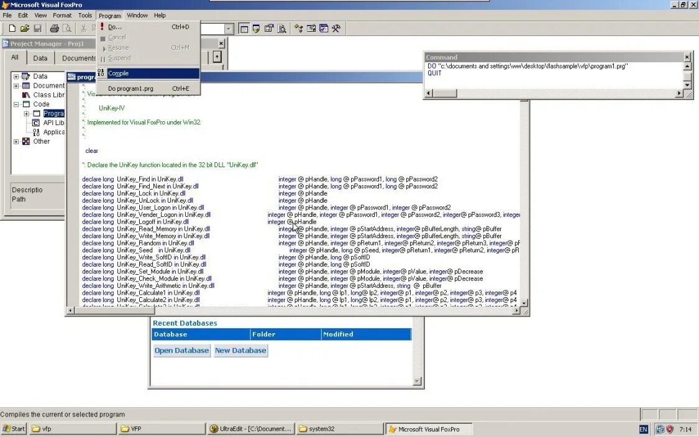
Task: Click the API Libraries C icon
Action: coord(36,122)
